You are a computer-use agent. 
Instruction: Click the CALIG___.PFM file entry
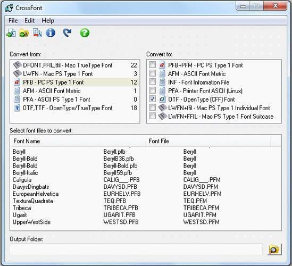pos(202,180)
